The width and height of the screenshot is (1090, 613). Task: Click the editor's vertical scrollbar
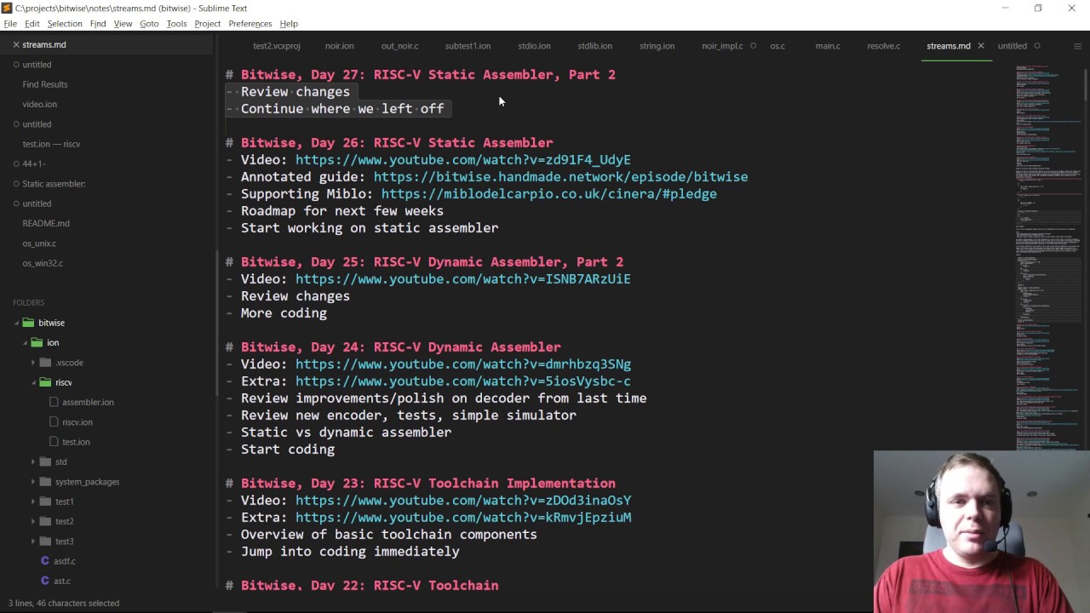[x=1087, y=84]
